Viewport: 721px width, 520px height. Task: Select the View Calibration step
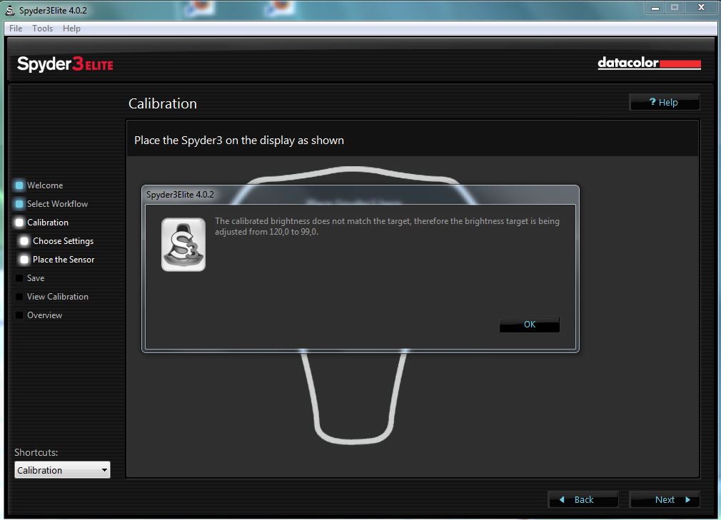[x=58, y=297]
